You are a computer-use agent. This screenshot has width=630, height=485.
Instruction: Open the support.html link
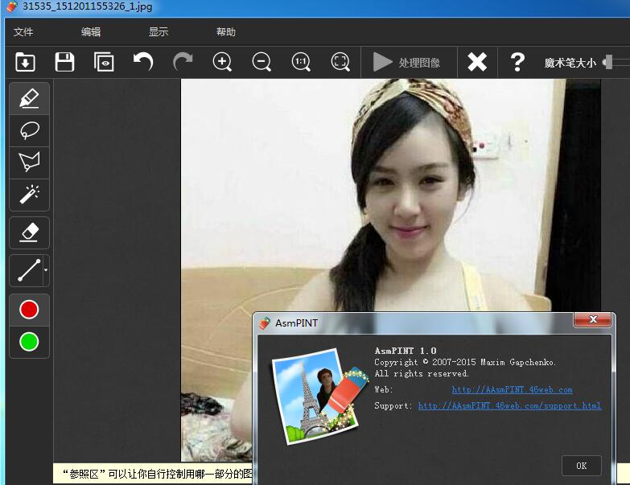click(x=509, y=405)
